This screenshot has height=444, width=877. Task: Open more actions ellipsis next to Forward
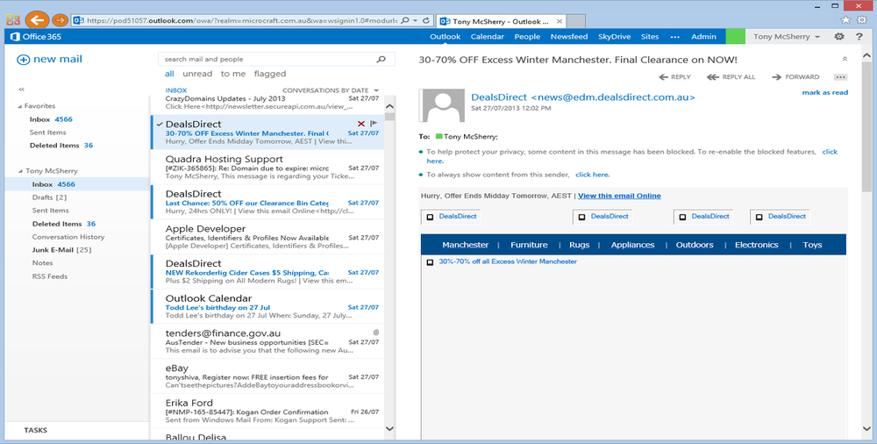(840, 77)
